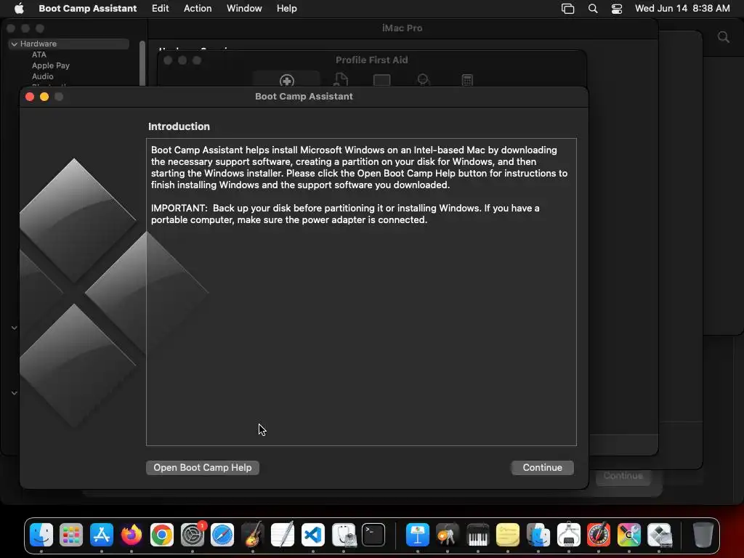Open Control Center from menu bar
The height and width of the screenshot is (558, 744).
click(x=617, y=9)
